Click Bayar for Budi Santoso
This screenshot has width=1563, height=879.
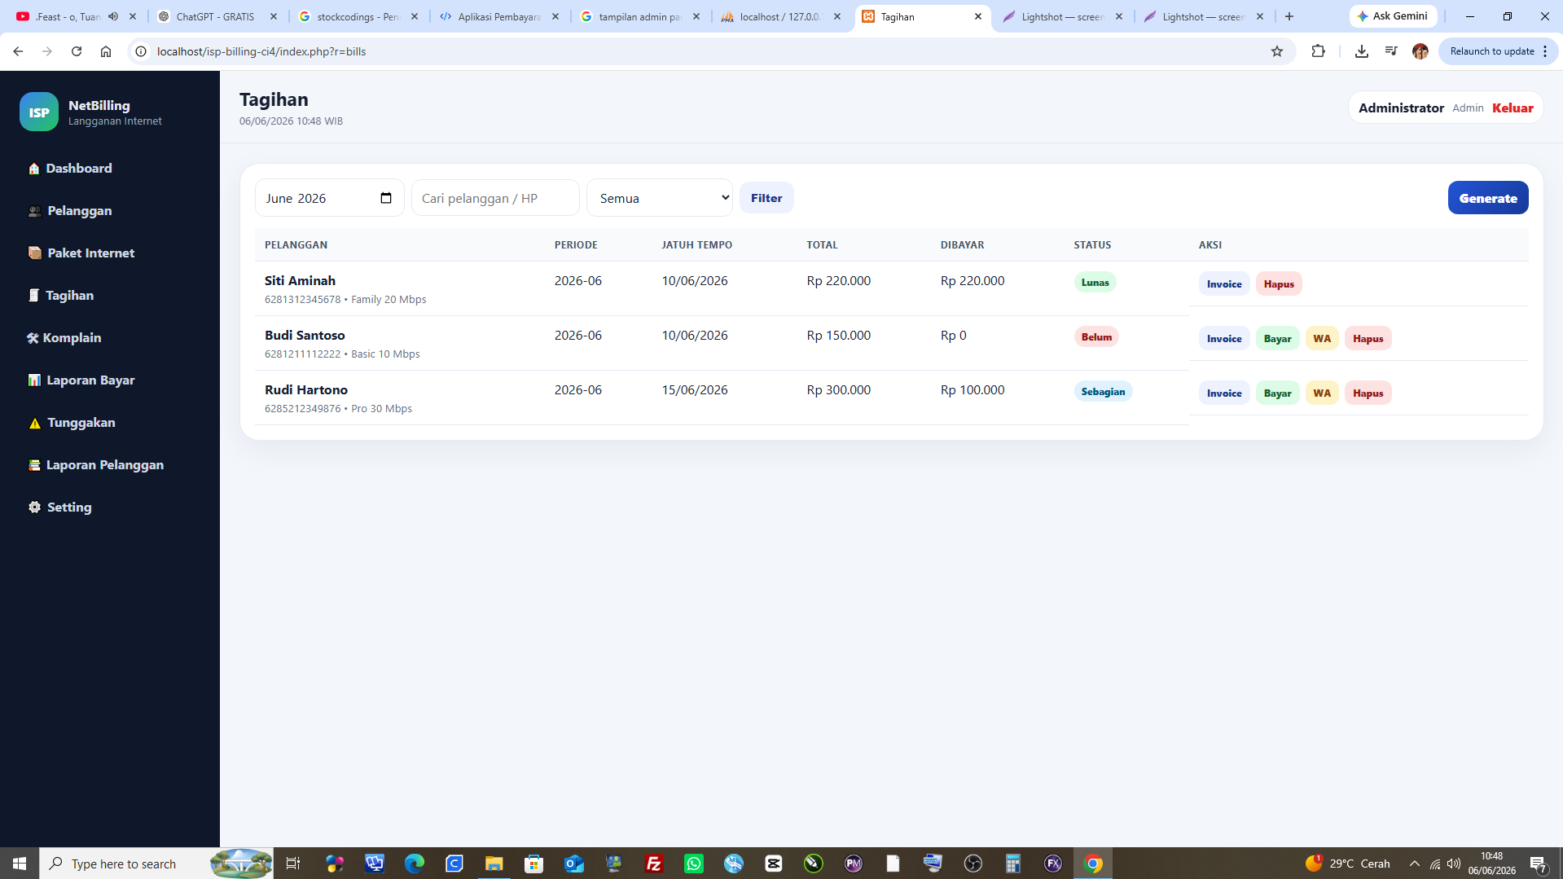point(1277,338)
